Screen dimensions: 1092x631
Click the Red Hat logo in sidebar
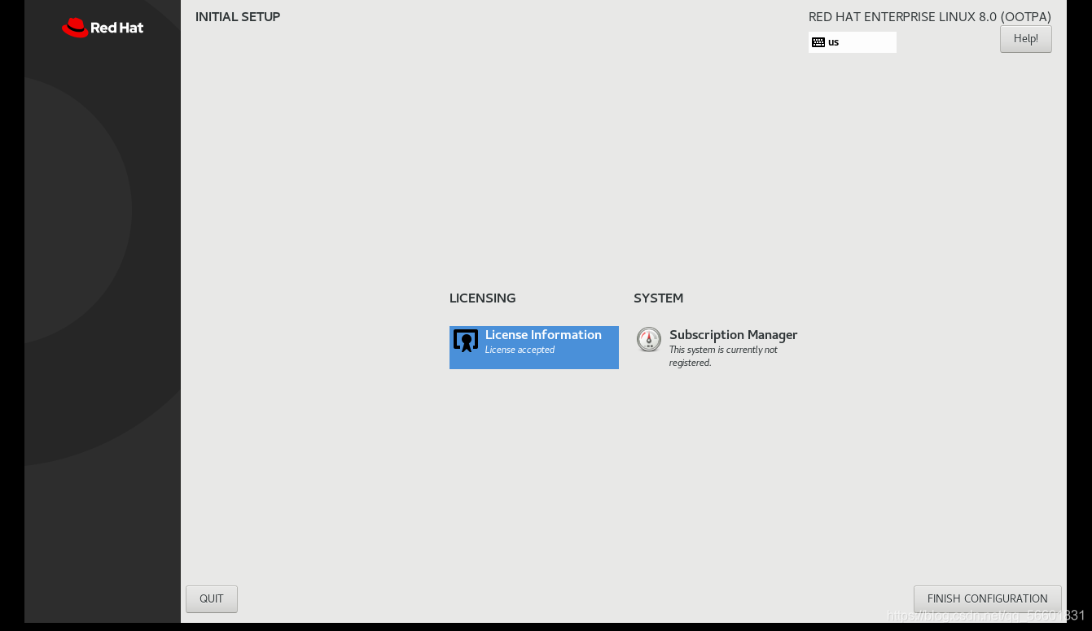point(103,28)
